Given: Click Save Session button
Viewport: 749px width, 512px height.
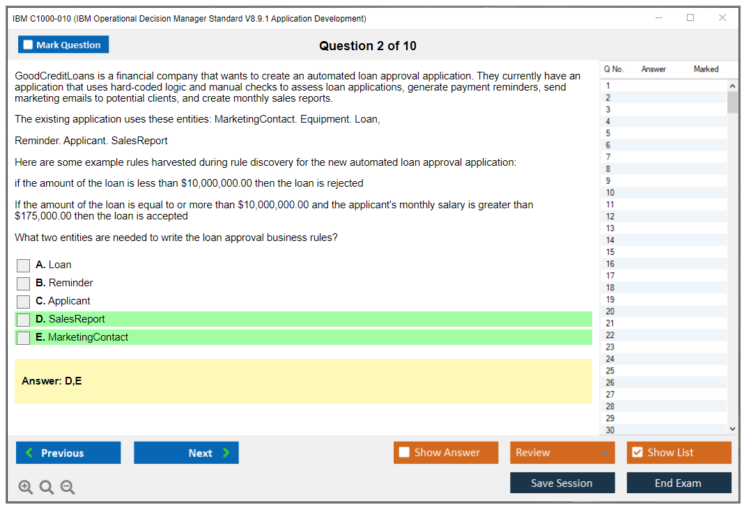Looking at the screenshot, I should 562,483.
